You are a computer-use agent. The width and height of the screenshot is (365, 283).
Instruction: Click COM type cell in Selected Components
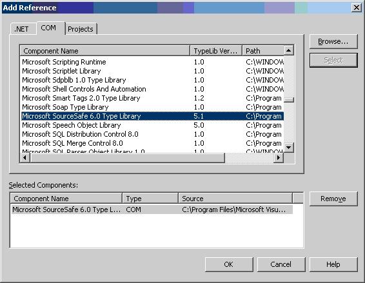pyautogui.click(x=133, y=210)
